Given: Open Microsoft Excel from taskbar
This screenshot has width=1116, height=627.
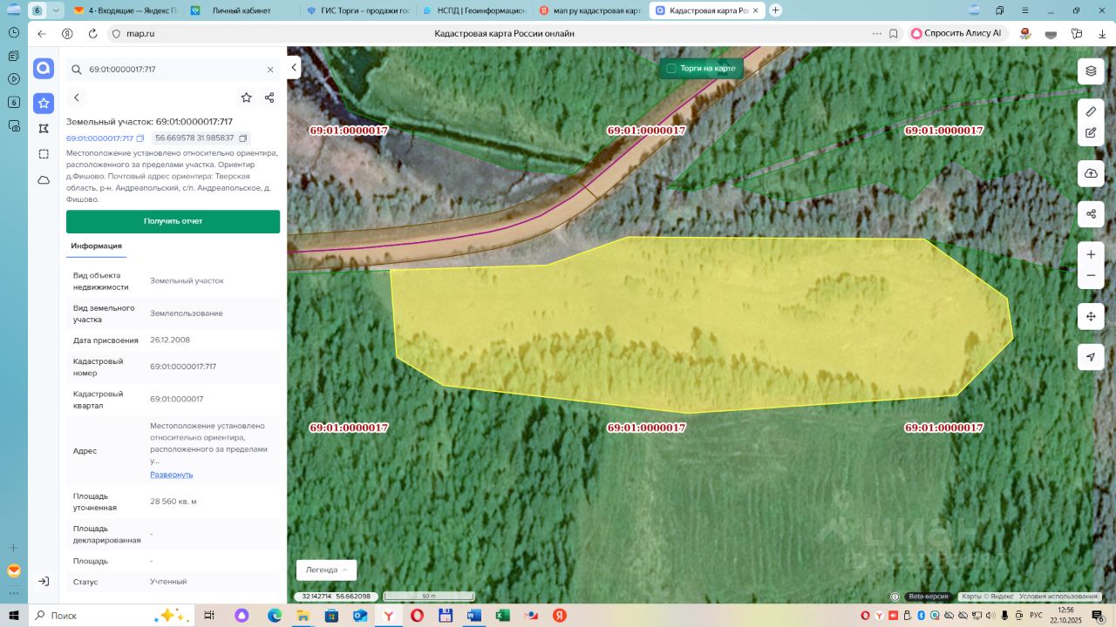Looking at the screenshot, I should (x=502, y=615).
